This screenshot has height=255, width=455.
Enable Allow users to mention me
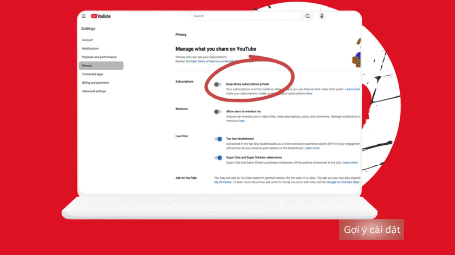tap(218, 112)
